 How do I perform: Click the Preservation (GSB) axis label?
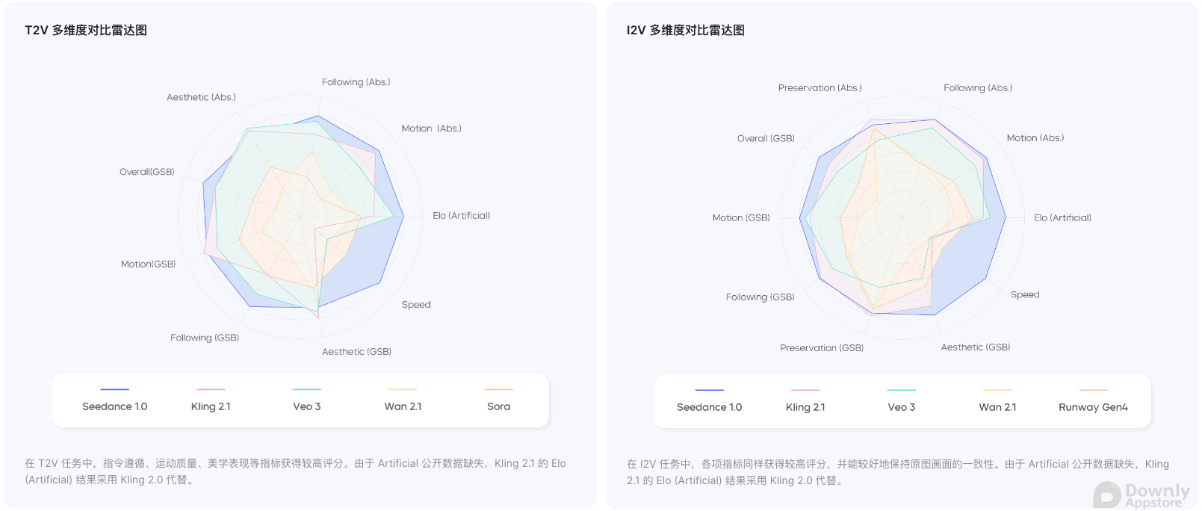822,347
